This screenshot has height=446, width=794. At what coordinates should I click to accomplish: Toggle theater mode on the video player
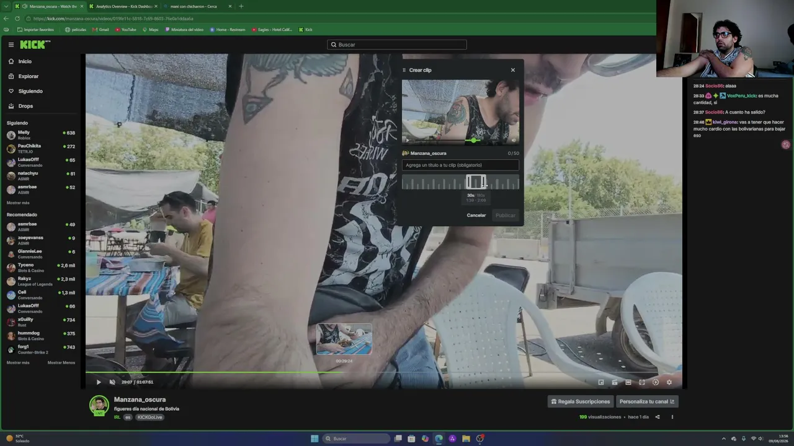(628, 382)
